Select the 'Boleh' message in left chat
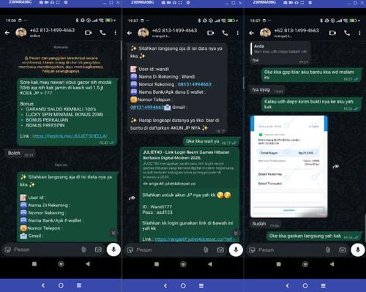The width and height of the screenshot is (366, 292). tap(20, 153)
